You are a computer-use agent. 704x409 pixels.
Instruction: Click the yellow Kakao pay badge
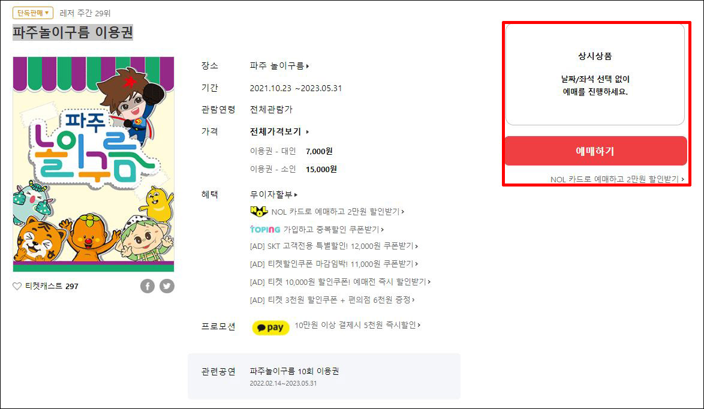(270, 327)
